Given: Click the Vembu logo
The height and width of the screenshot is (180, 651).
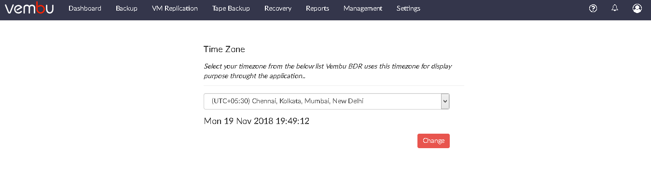Looking at the screenshot, I should [29, 9].
